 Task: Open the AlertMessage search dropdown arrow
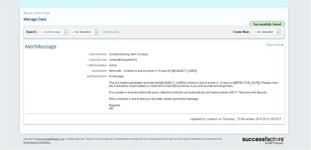pyautogui.click(x=66, y=32)
